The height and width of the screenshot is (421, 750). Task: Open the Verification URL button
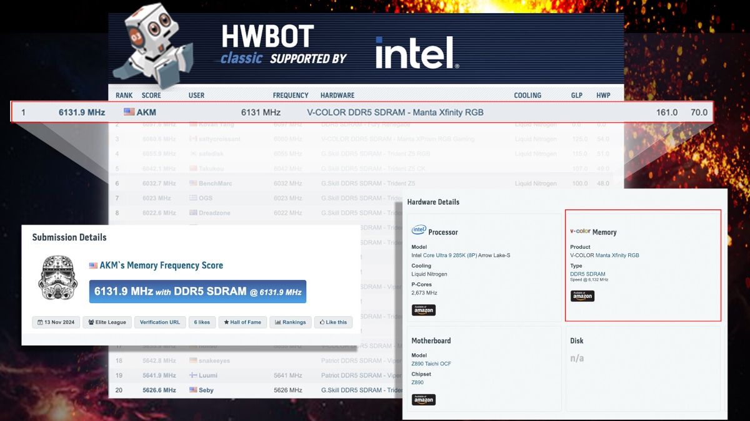[x=159, y=322]
